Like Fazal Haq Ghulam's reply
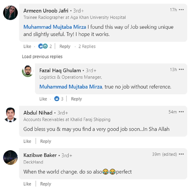This screenshot has height=188, width=190. click(x=43, y=99)
